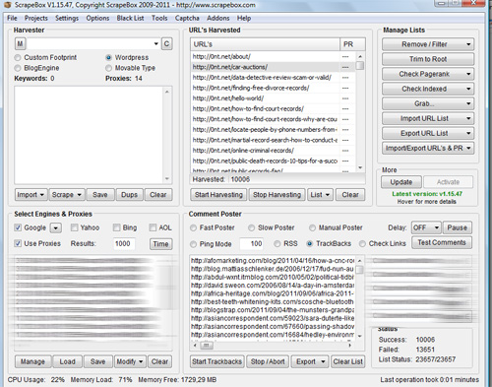
Task: Open the Addons menu
Action: click(x=218, y=18)
